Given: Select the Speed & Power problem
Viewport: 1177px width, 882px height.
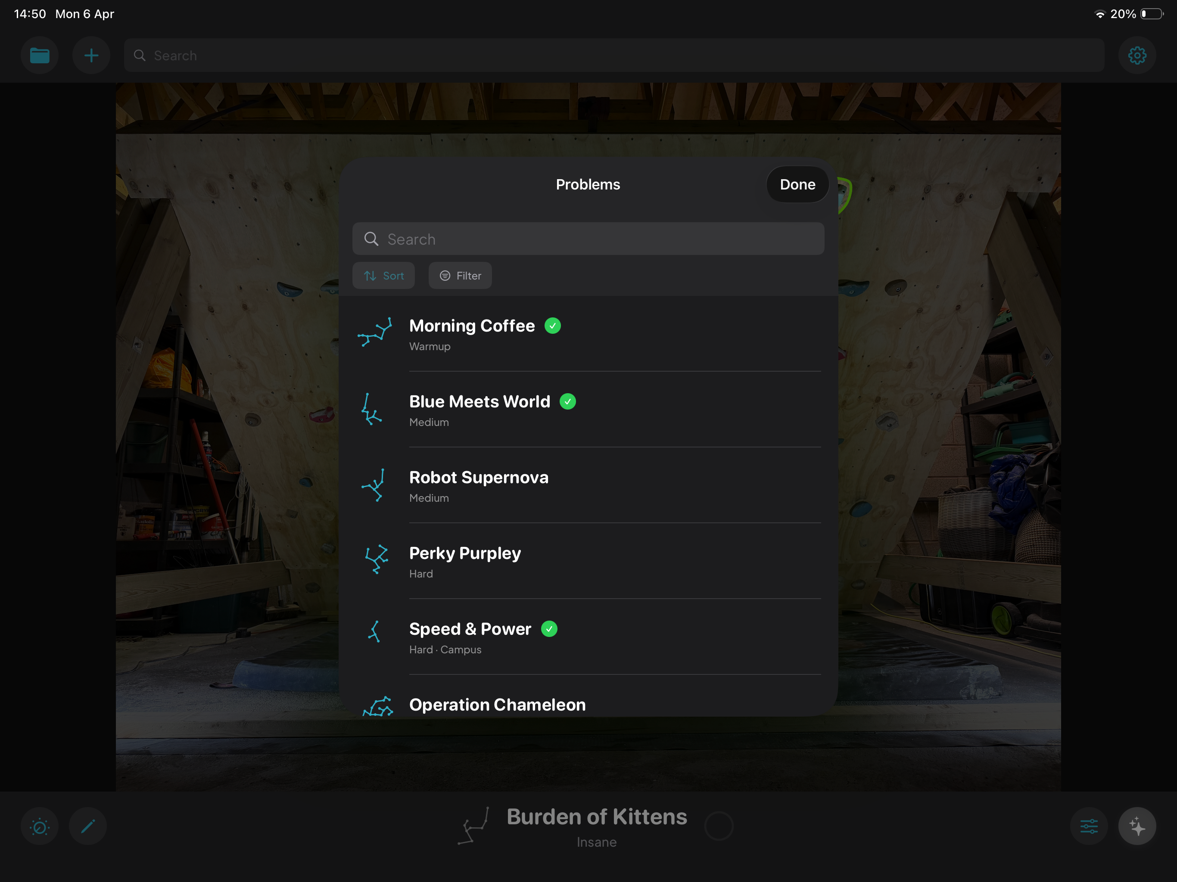Looking at the screenshot, I should tap(588, 637).
